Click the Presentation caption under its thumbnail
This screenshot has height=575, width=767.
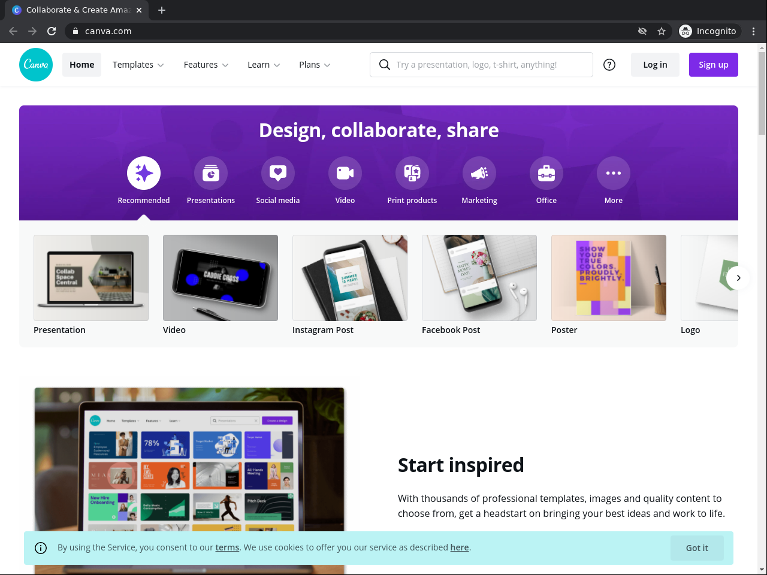coord(59,330)
